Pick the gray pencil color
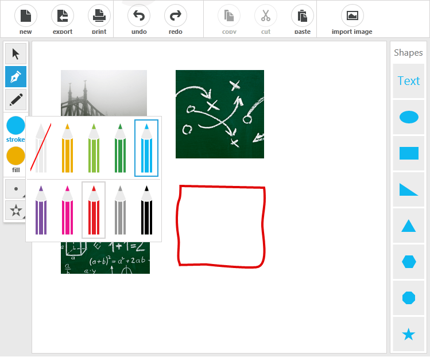The height and width of the screenshot is (357, 430). (x=120, y=210)
